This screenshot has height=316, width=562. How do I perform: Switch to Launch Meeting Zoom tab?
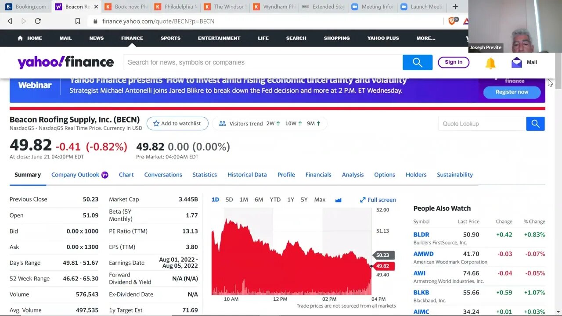click(423, 7)
